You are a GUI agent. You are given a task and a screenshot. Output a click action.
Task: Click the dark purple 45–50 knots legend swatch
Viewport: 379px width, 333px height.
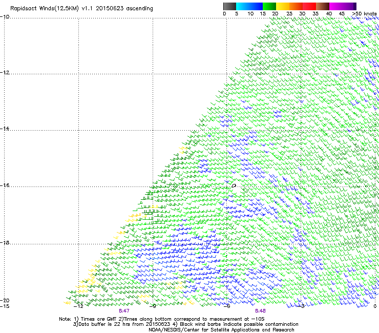point(349,6)
